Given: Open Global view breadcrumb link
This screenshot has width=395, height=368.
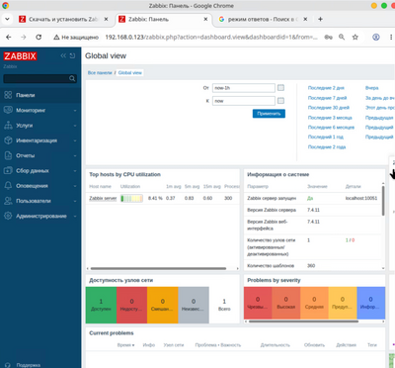Looking at the screenshot, I should coord(130,72).
